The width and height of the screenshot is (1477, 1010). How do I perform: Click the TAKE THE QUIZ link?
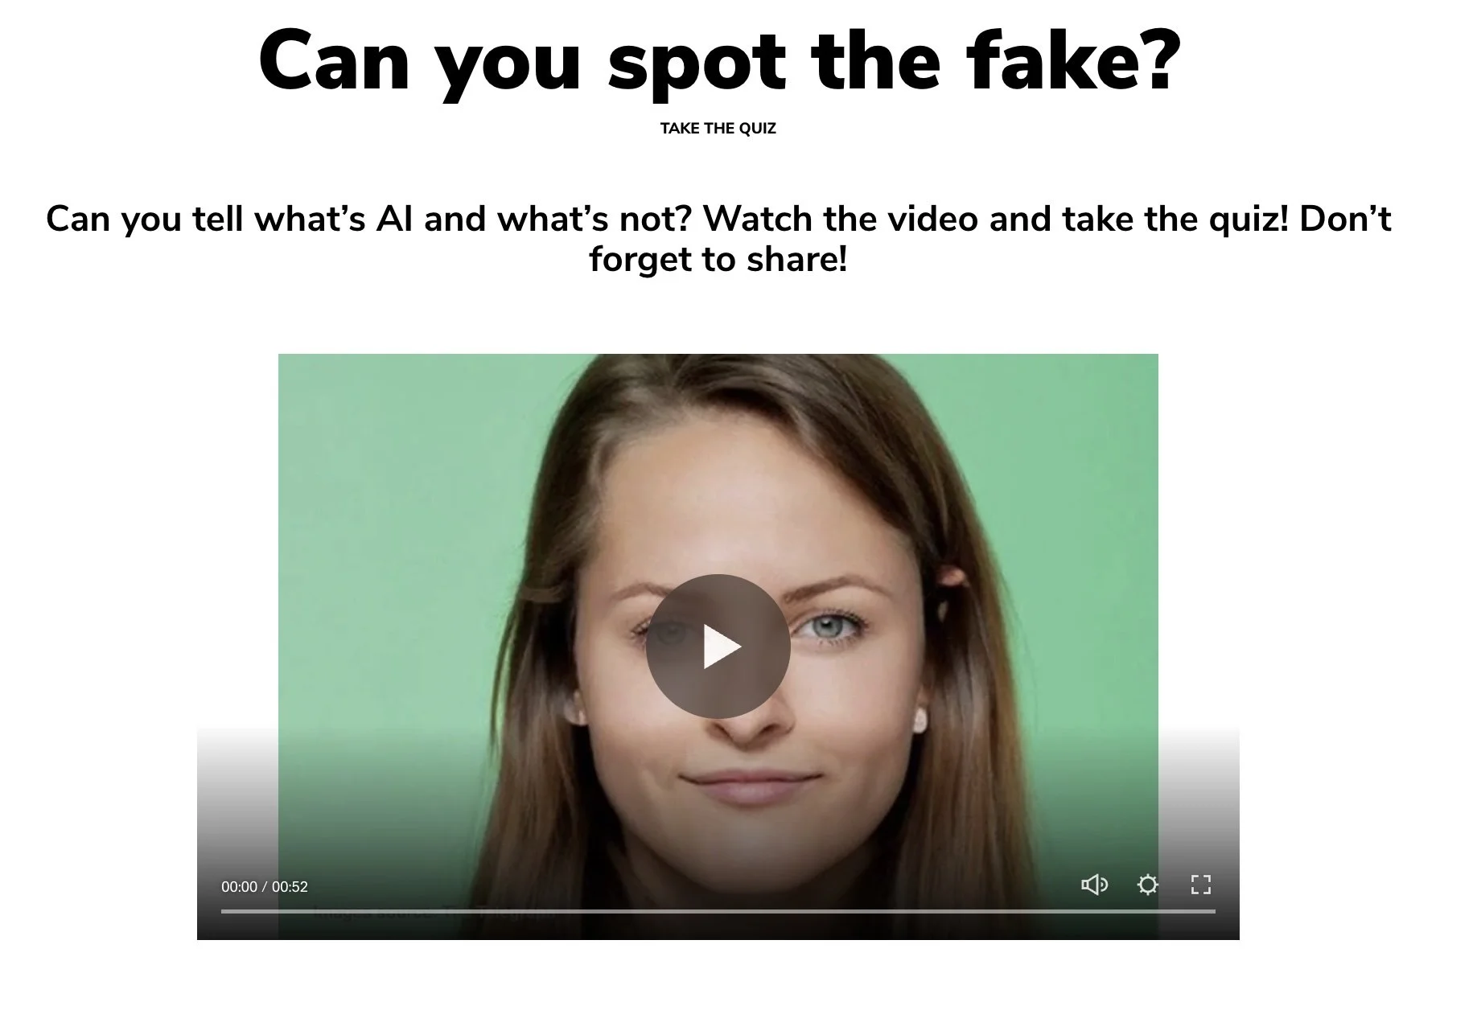click(718, 129)
